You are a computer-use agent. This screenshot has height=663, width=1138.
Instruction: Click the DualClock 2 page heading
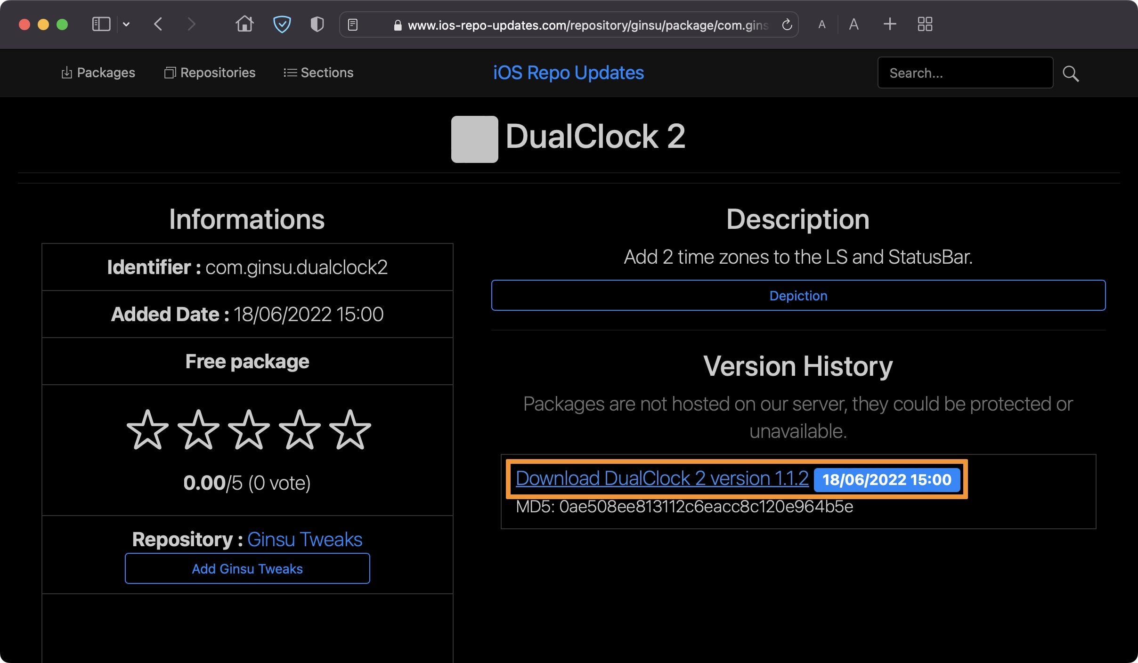coord(595,137)
